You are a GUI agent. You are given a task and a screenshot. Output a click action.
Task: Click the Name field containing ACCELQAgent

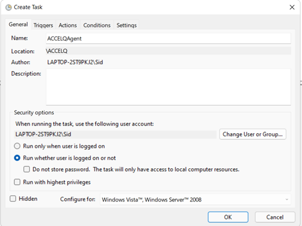[x=168, y=38]
